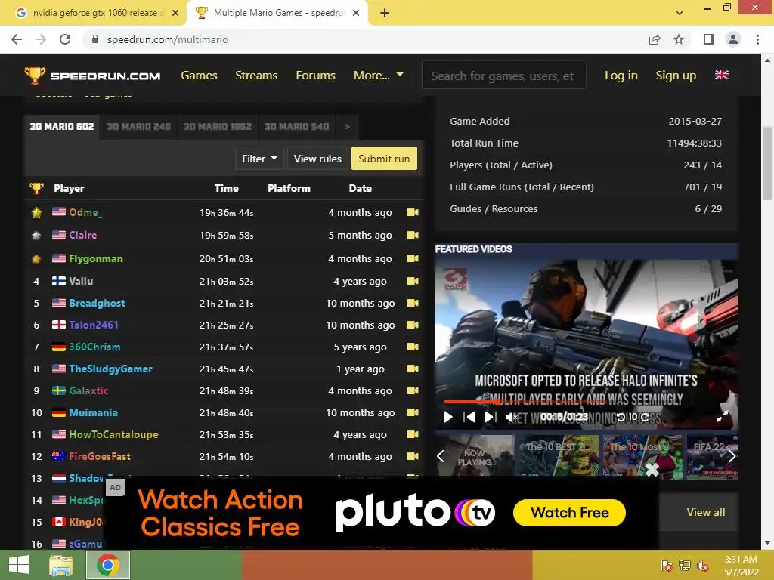
Task: Open video icon for FireGoesFast's run
Action: (412, 456)
